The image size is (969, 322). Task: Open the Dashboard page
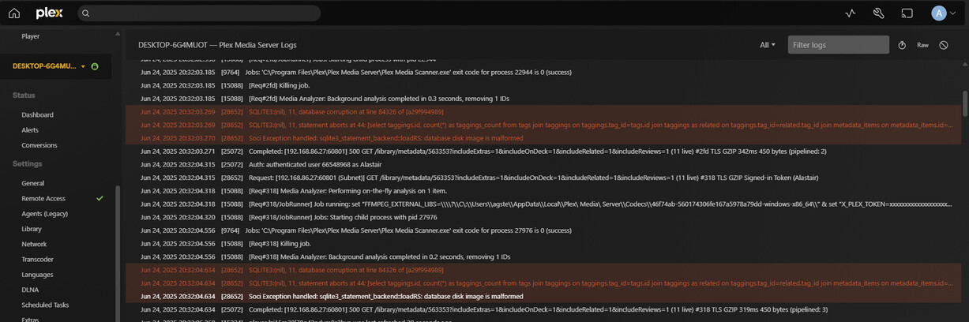click(38, 114)
